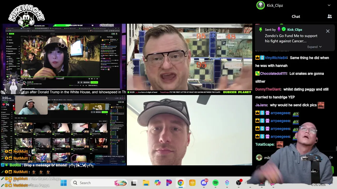The height and width of the screenshot is (189, 337).
Task: Click the collapse-chat arrow beside chat input
Action: point(331,157)
